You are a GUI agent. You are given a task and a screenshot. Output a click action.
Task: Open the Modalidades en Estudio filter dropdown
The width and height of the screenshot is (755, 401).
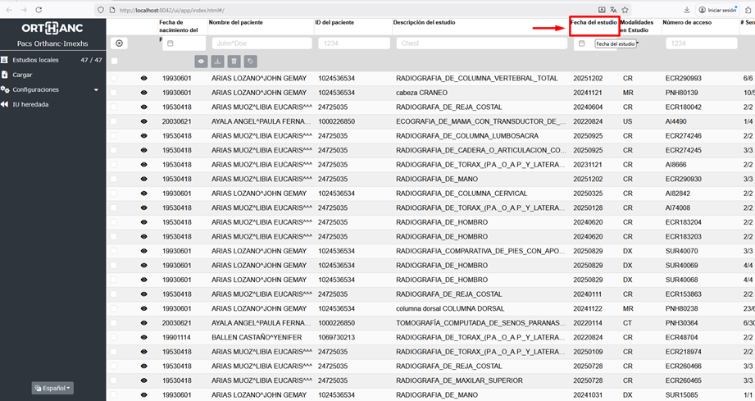tap(637, 43)
